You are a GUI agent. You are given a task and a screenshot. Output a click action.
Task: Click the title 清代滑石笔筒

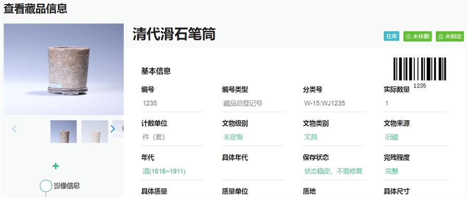tap(174, 34)
